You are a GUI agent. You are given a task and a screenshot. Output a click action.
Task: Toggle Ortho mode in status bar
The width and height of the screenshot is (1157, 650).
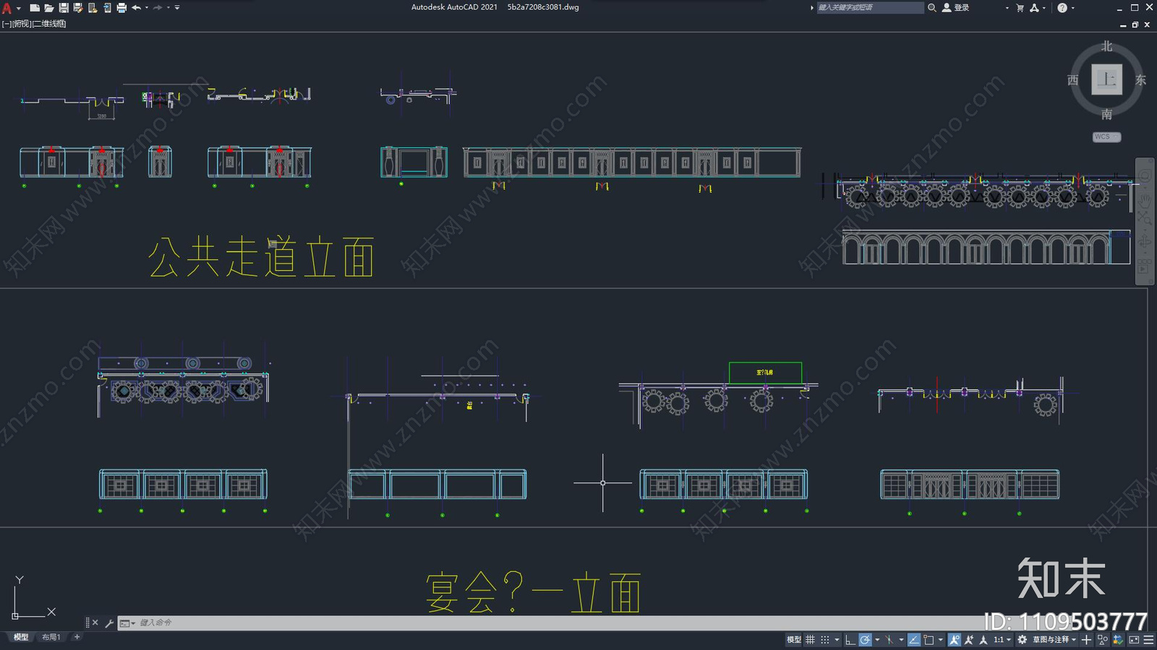[x=850, y=639]
